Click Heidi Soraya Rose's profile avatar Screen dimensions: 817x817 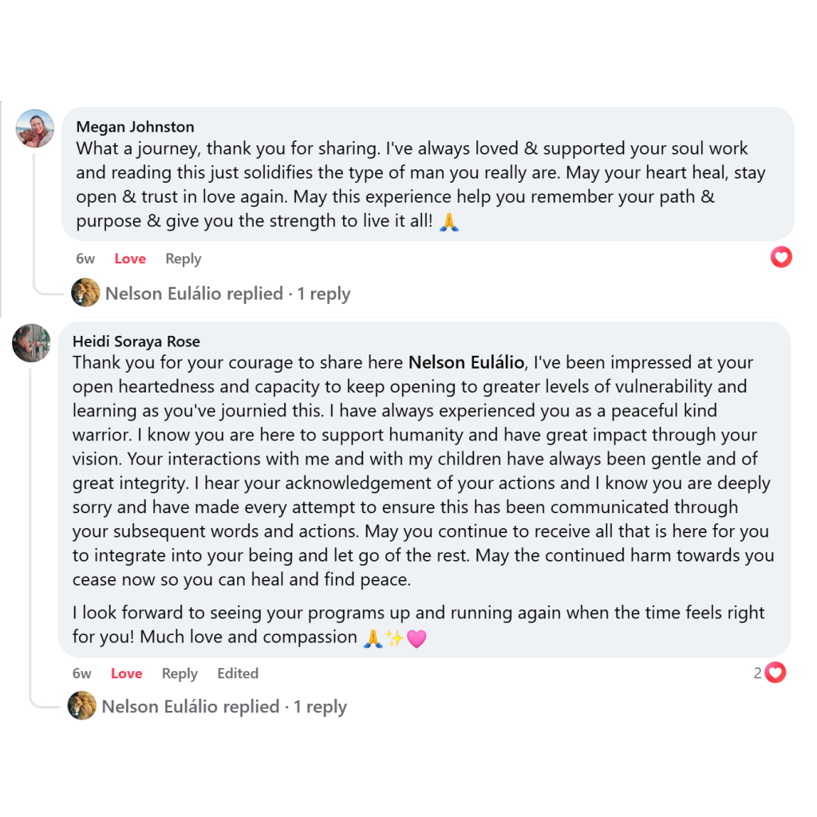[x=32, y=343]
